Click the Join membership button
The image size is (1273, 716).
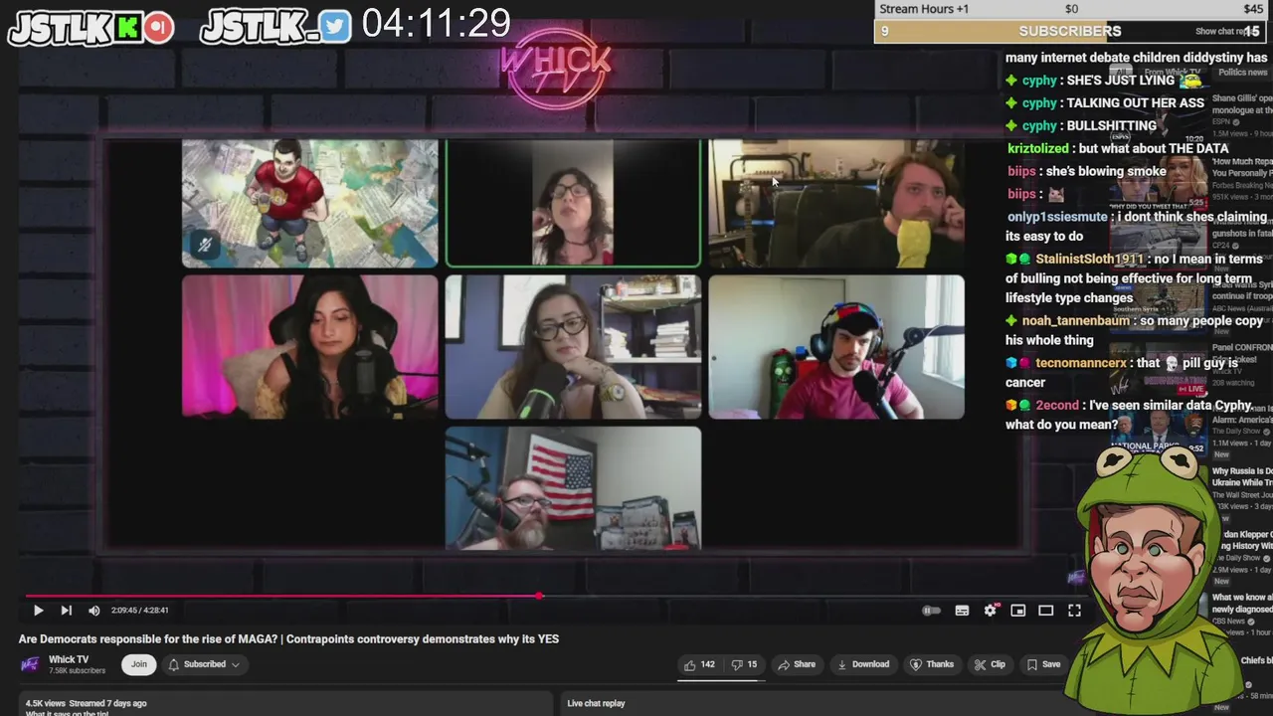point(139,664)
